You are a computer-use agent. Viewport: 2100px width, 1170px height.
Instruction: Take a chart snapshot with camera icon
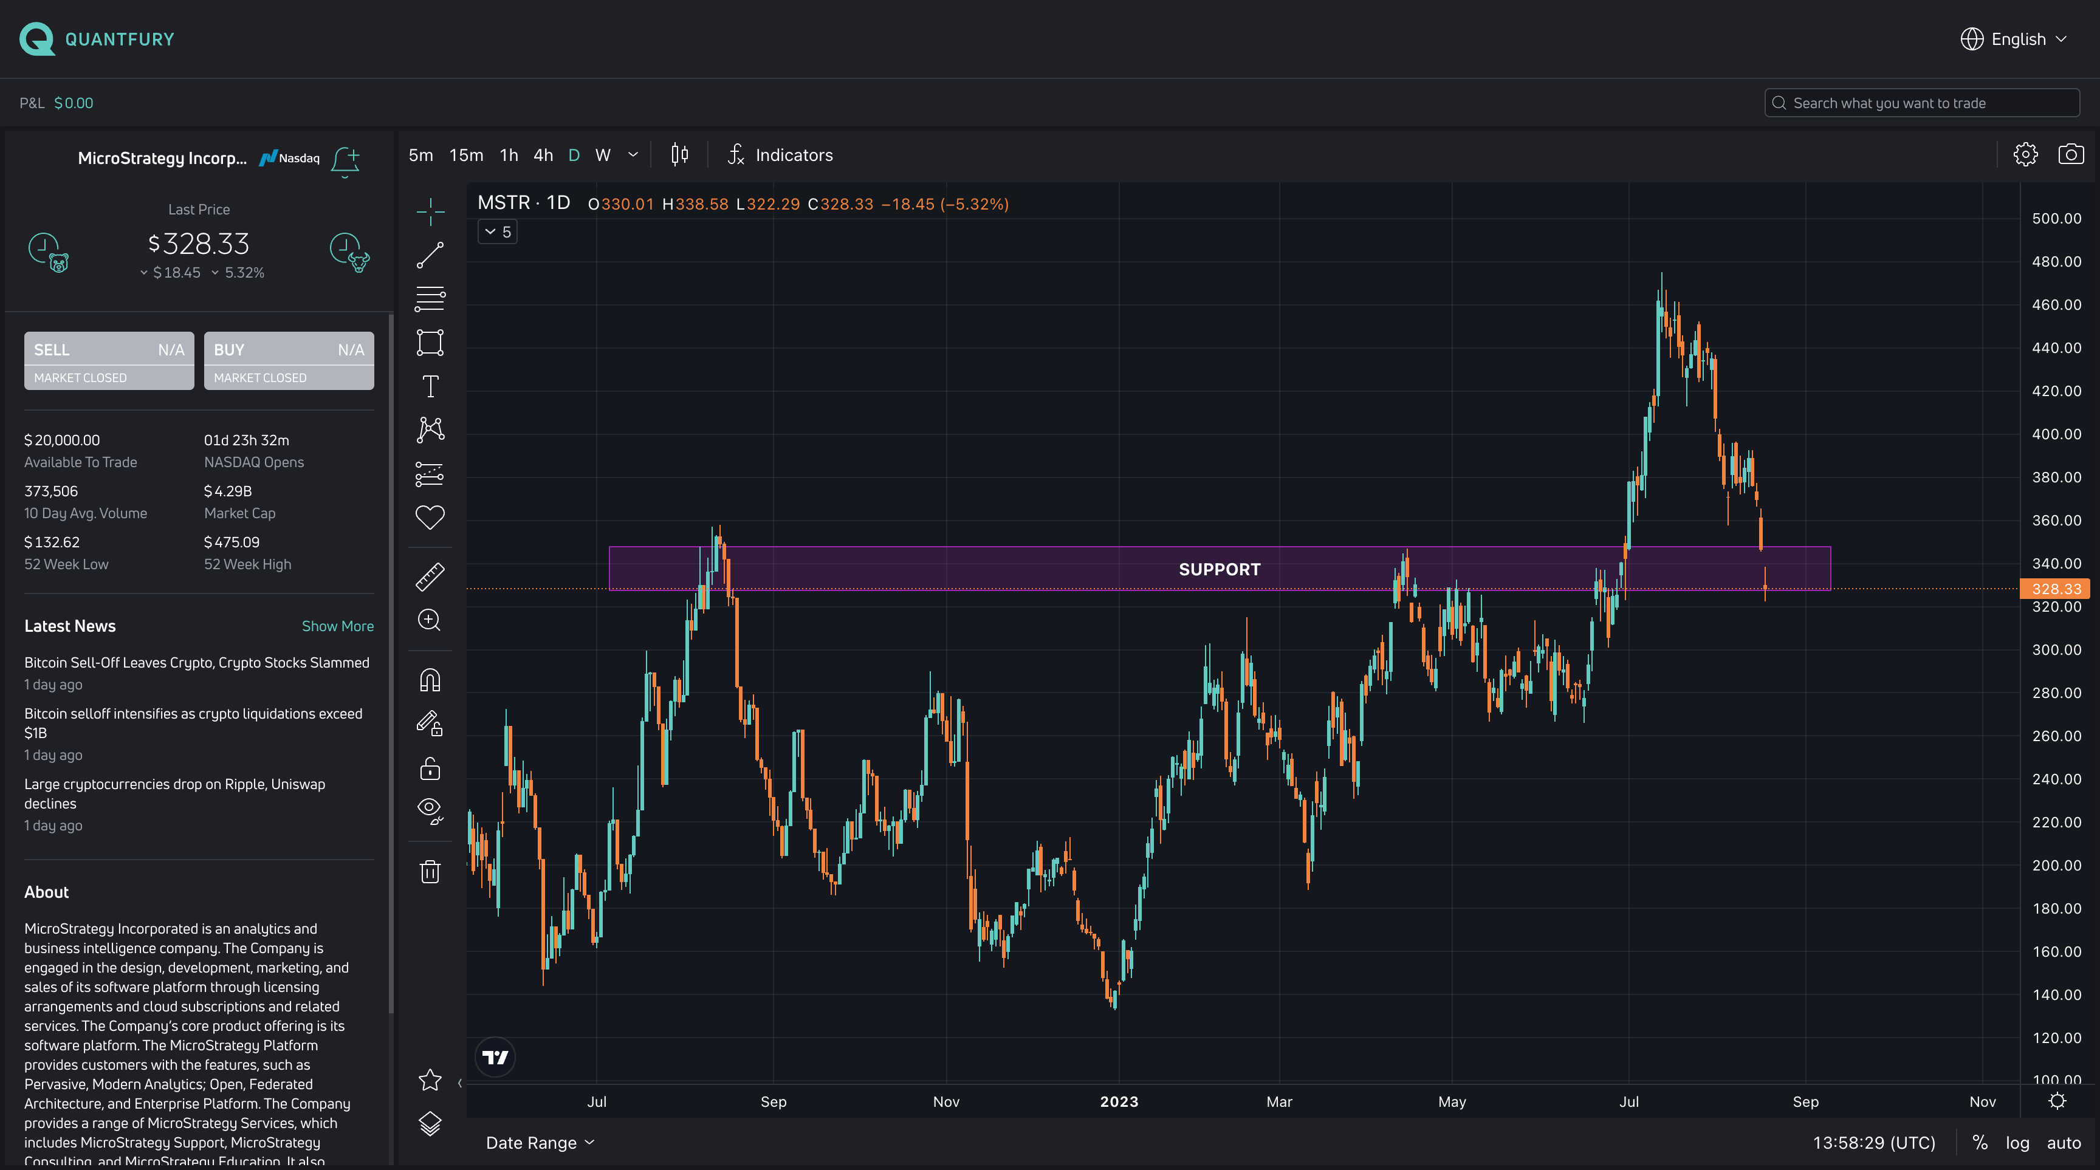click(2071, 155)
